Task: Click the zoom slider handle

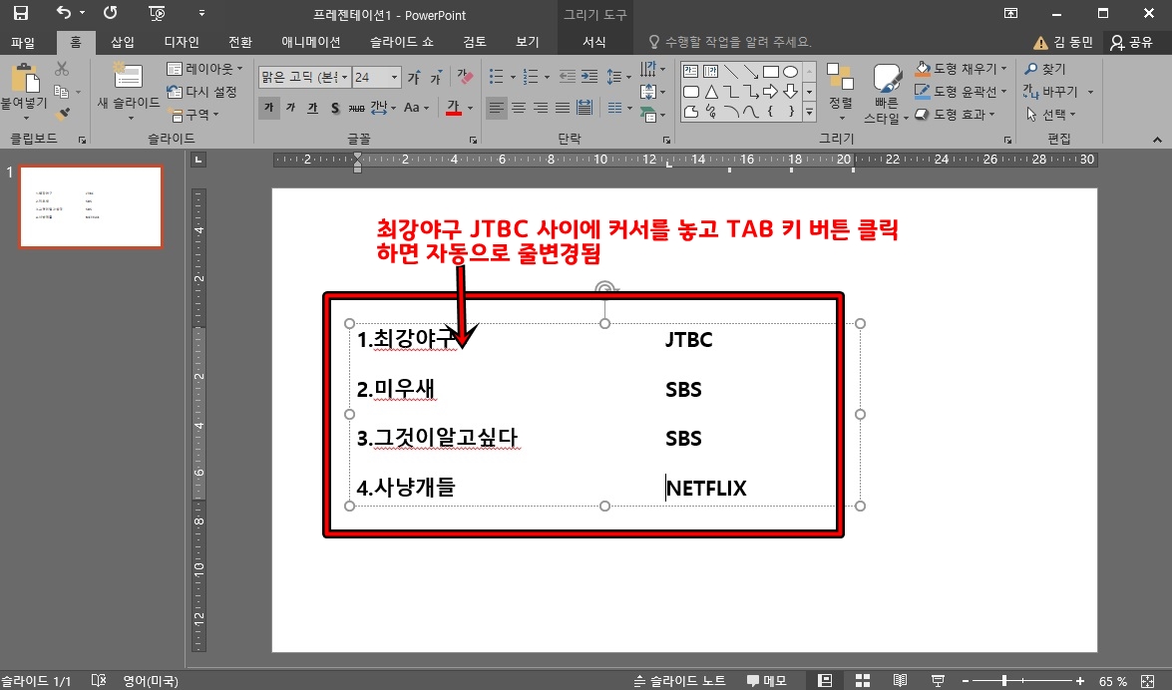Action: 1003,680
